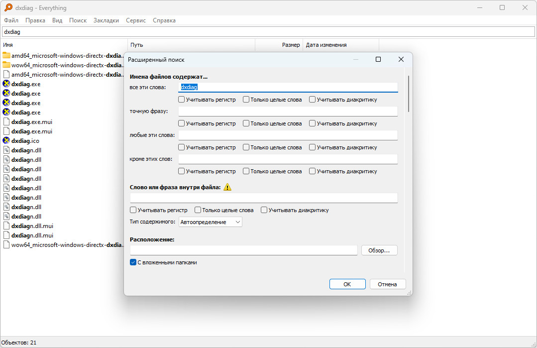Screen dimensions: 537x348
Task: Click file icon of amd64_microsoft-windows-directx file row
Action: click(6, 74)
